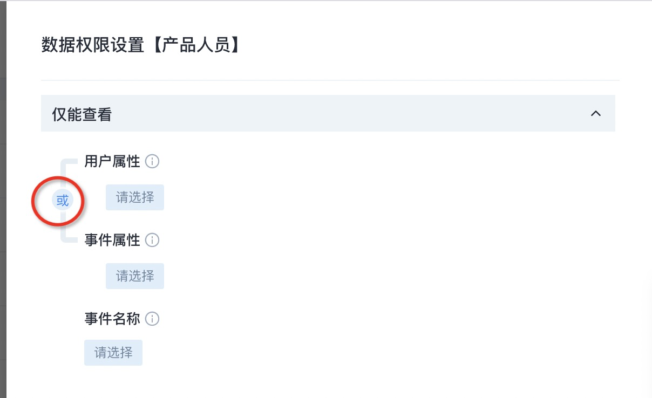Click the horizontal divider under the dialog title

330,80
